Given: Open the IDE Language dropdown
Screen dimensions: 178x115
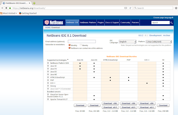Looking at the screenshot, I should click(x=127, y=42).
